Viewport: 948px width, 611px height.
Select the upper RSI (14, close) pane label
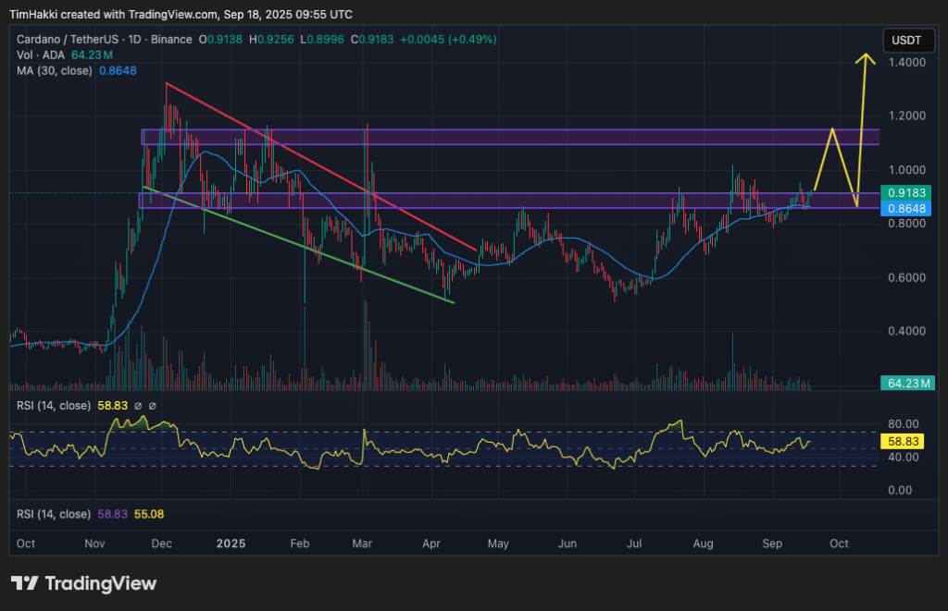click(56, 406)
